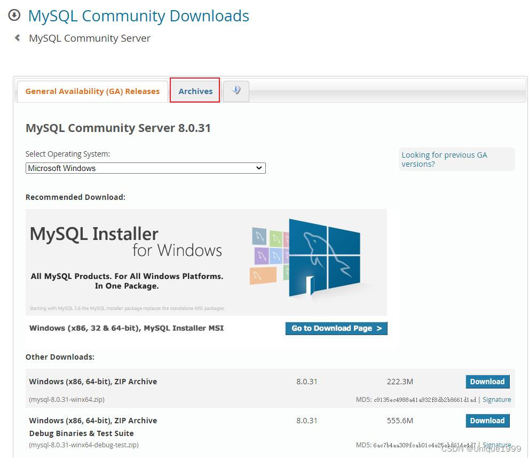The image size is (529, 458).
Task: Open the information icon tab
Action: tap(236, 90)
